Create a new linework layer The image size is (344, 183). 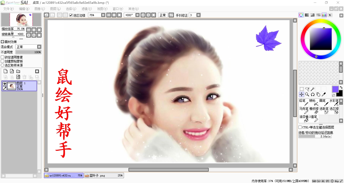coord(12,71)
